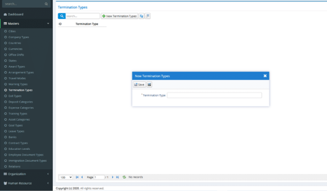The image size is (327, 191).
Task: Open Employee Document Types list
Action: click(26, 155)
